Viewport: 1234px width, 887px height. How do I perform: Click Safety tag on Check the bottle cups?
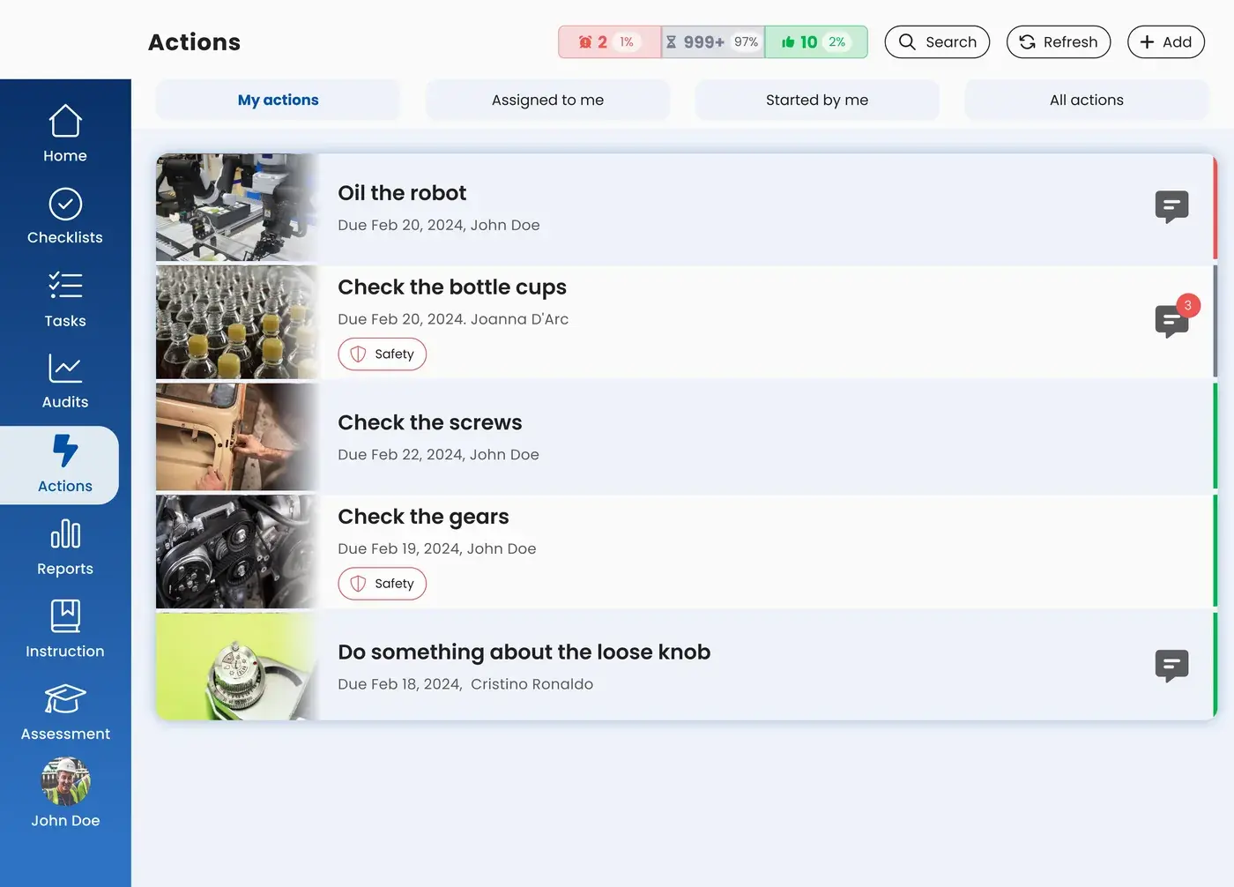[383, 354]
